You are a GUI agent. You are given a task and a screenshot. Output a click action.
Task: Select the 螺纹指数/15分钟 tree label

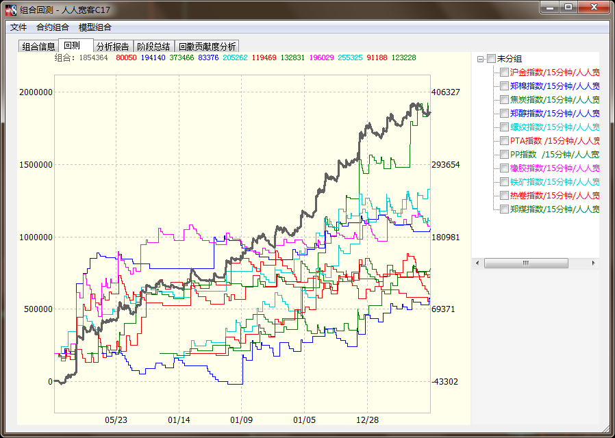[555, 127]
